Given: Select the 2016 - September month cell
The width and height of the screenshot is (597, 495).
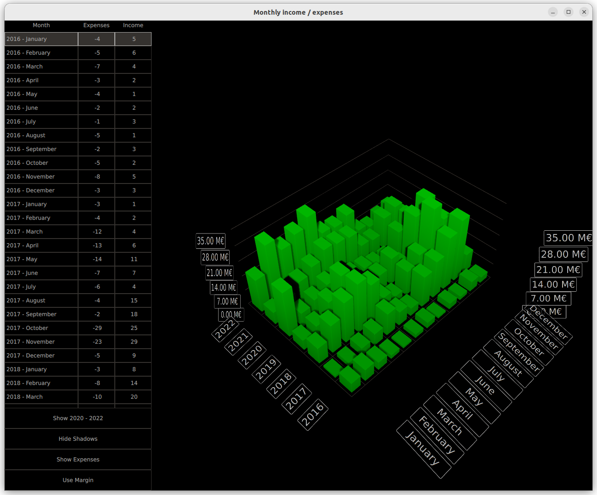Looking at the screenshot, I should 41,149.
